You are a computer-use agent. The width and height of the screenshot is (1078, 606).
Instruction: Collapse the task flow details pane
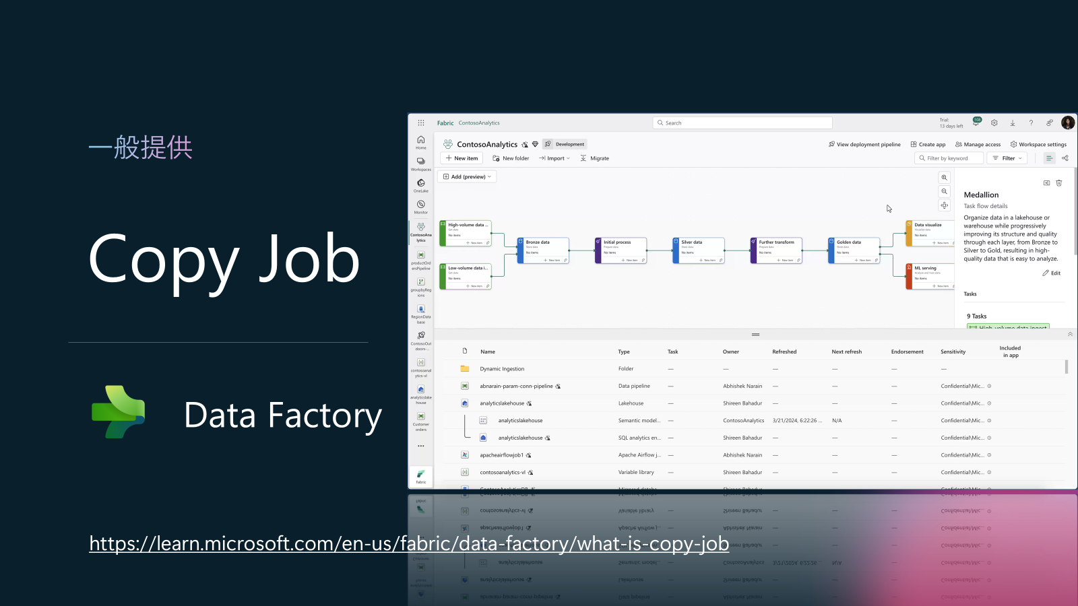pyautogui.click(x=1046, y=182)
